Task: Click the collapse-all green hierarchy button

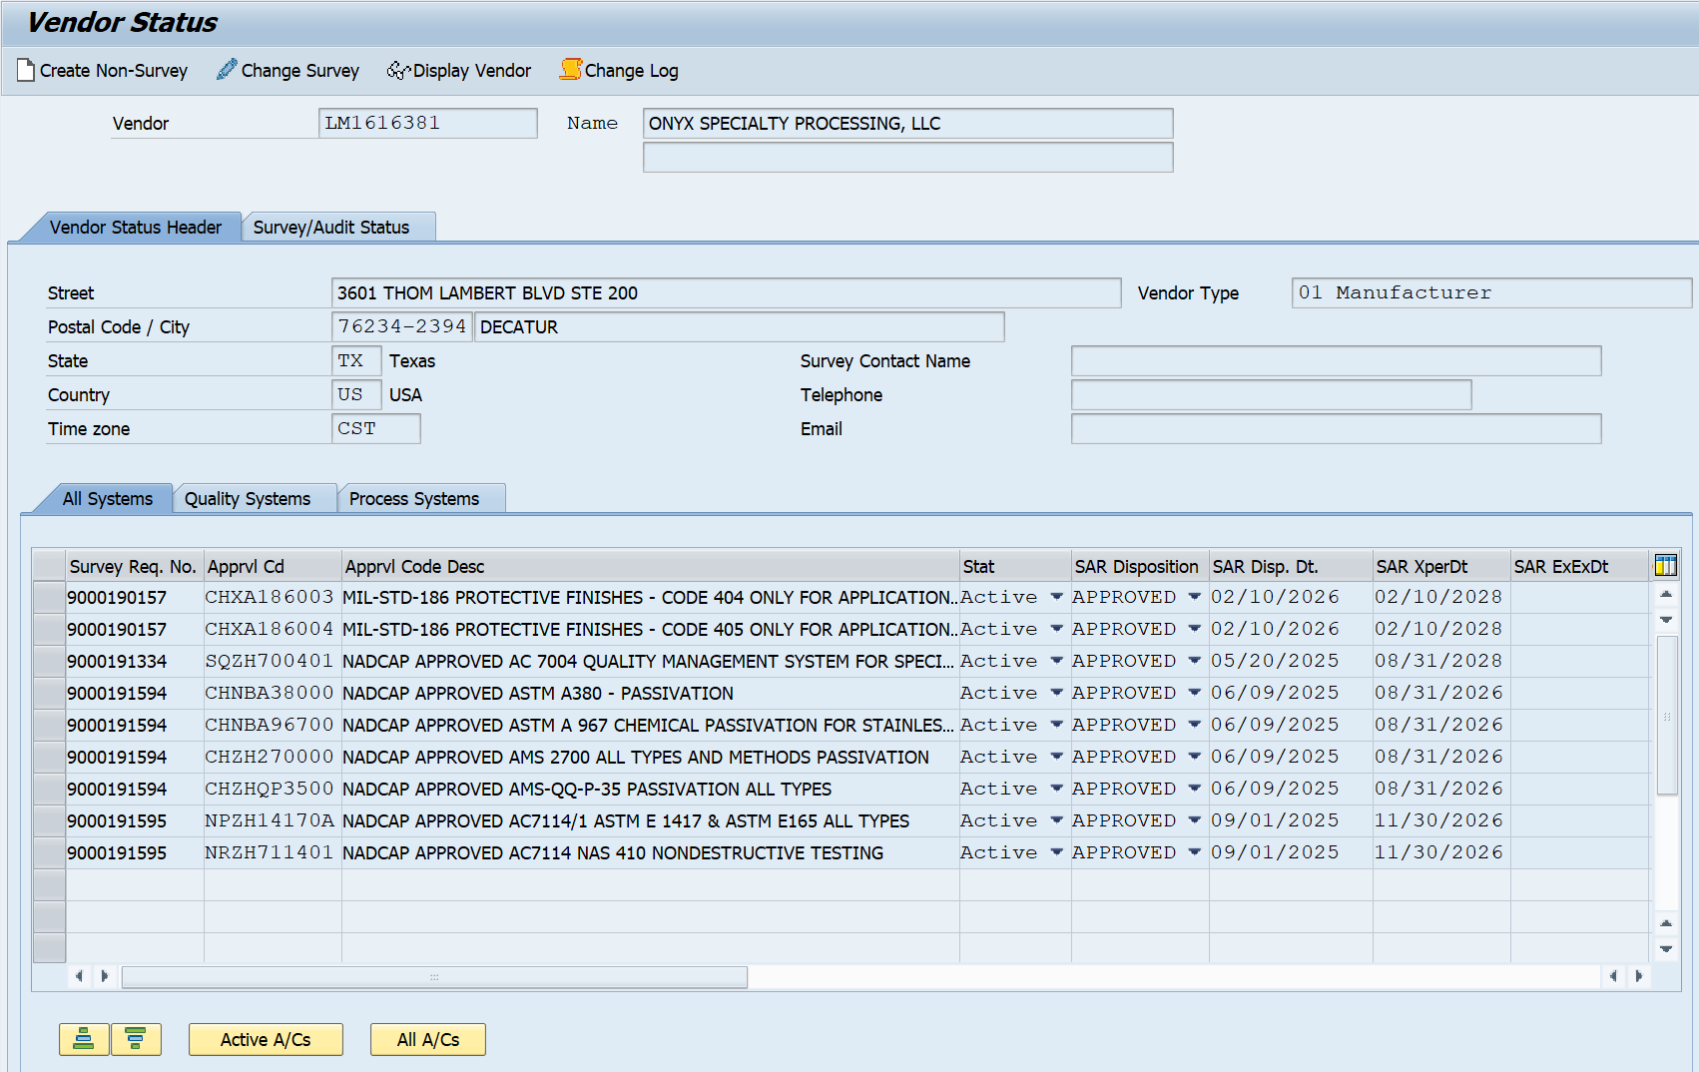Action: tap(136, 1039)
